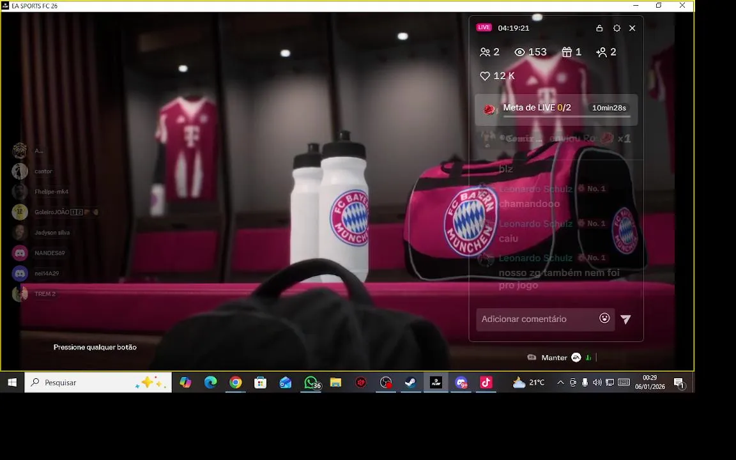Open the Windows notification center

(x=680, y=383)
